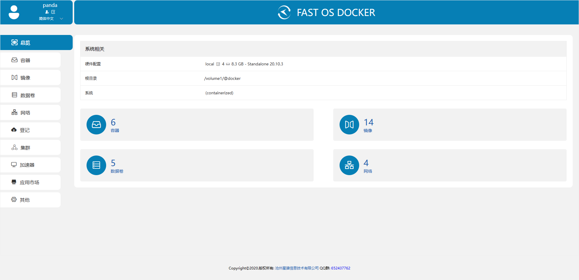Viewport: 579px width, 280px height.
Task: Click the 容器 label in the card
Action: click(115, 131)
